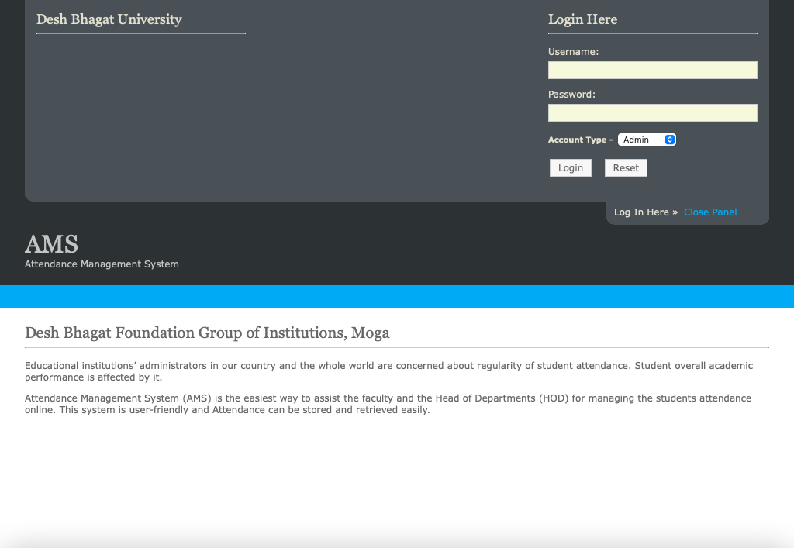Click the 'Password:' label
Image resolution: width=794 pixels, height=548 pixels.
point(571,94)
